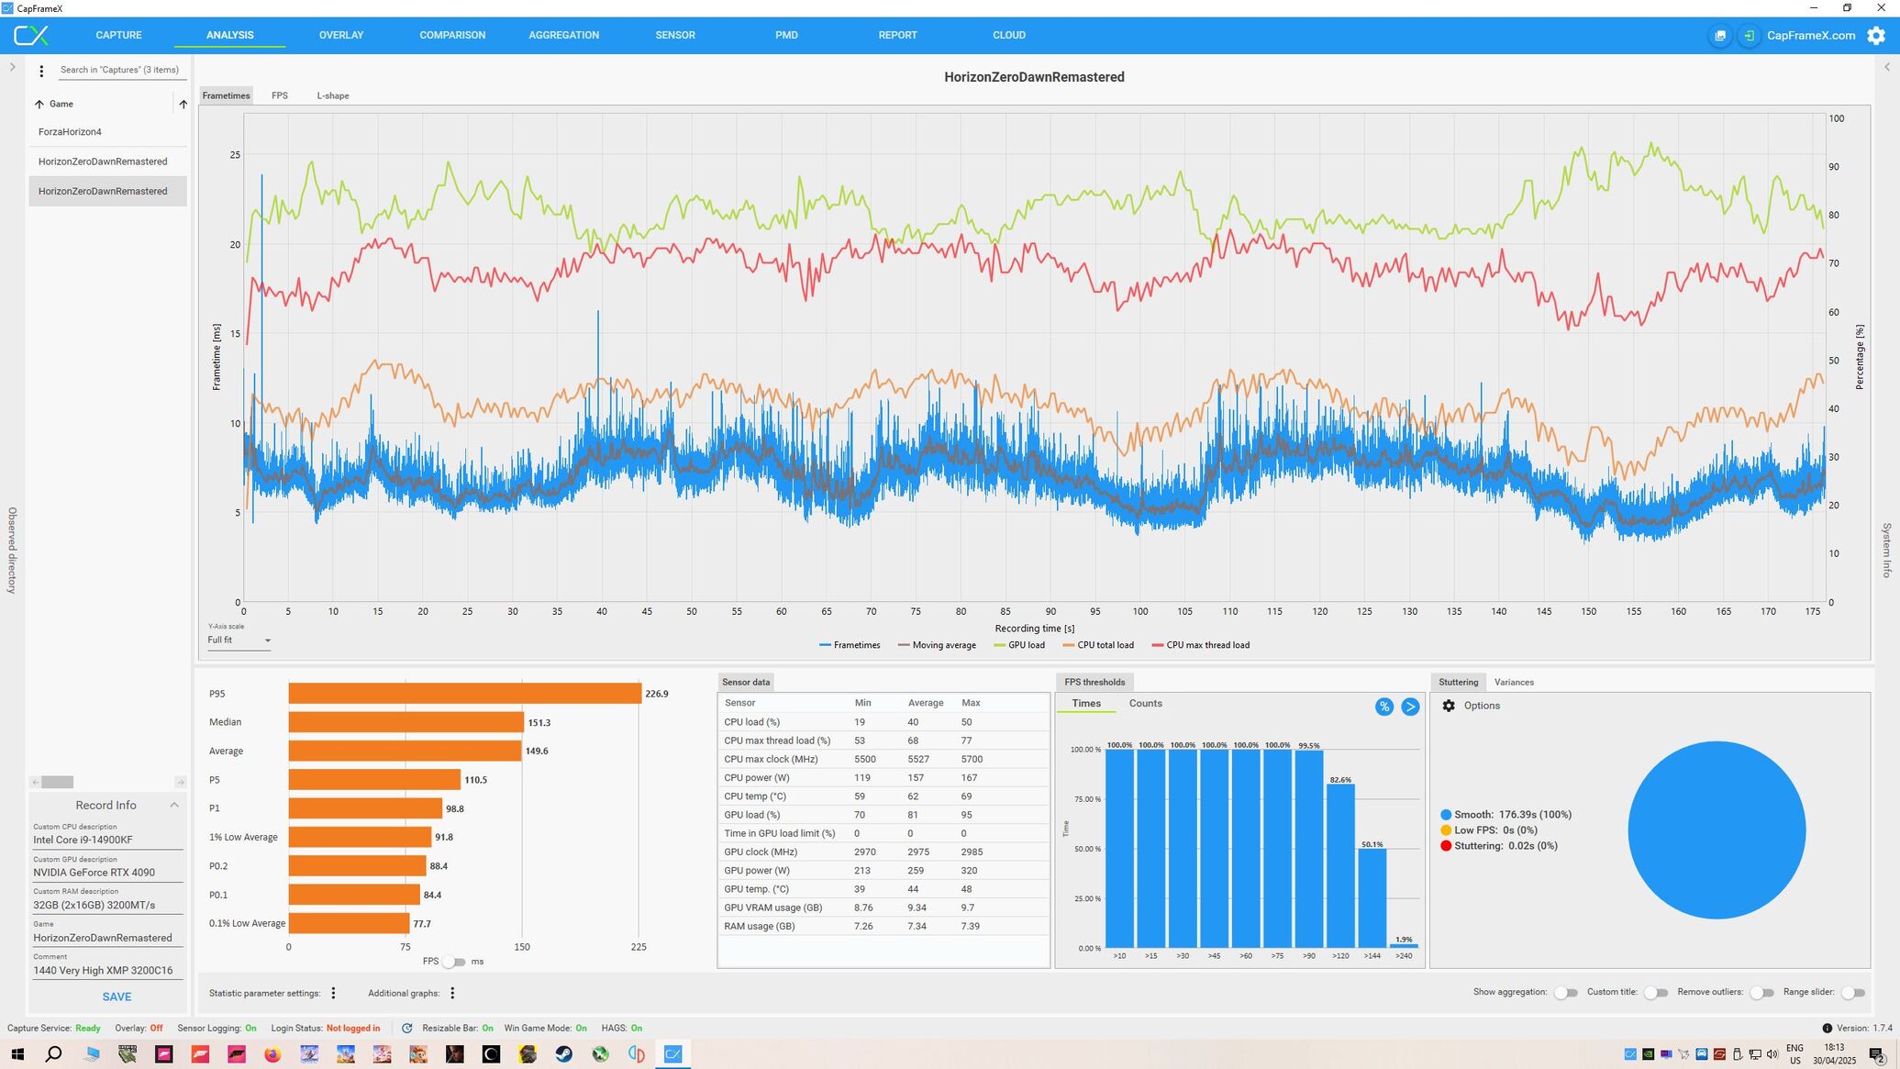Toggle CPU max thread load series in legend
This screenshot has width=1900, height=1069.
tap(1200, 645)
